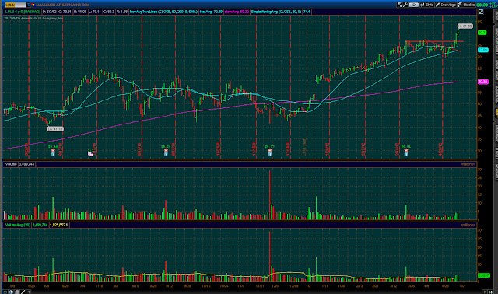Click the time frame selector button
The height and width of the screenshot is (294, 498).
[x=413, y=5]
